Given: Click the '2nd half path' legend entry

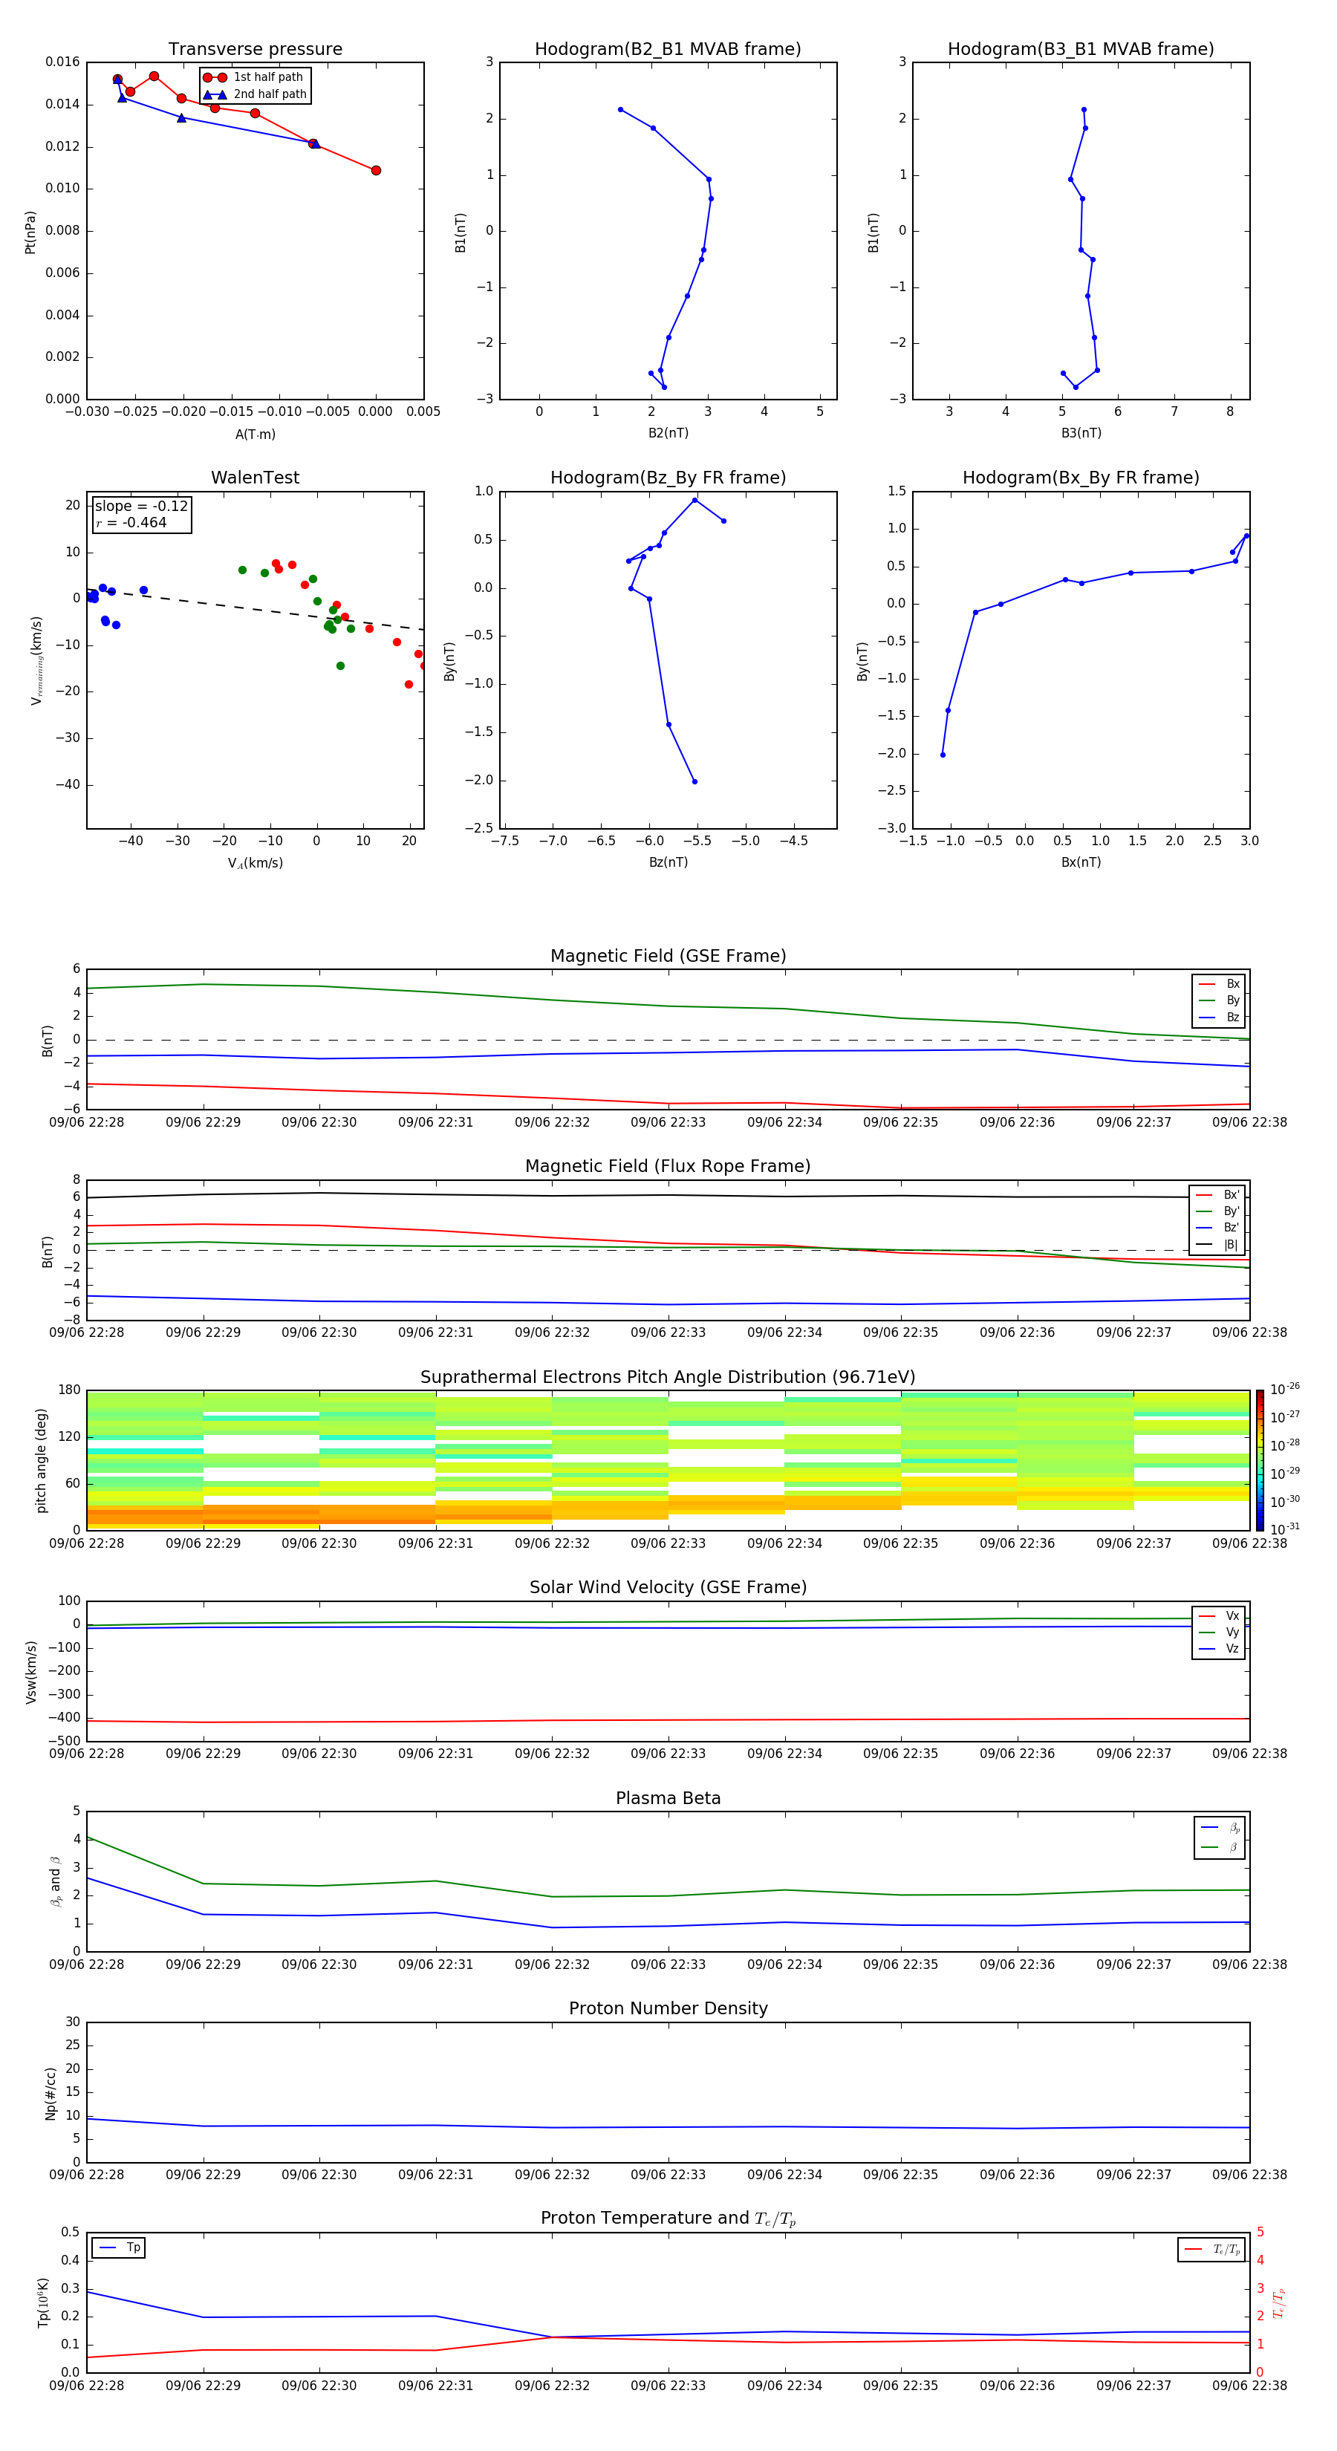Looking at the screenshot, I should point(254,94).
